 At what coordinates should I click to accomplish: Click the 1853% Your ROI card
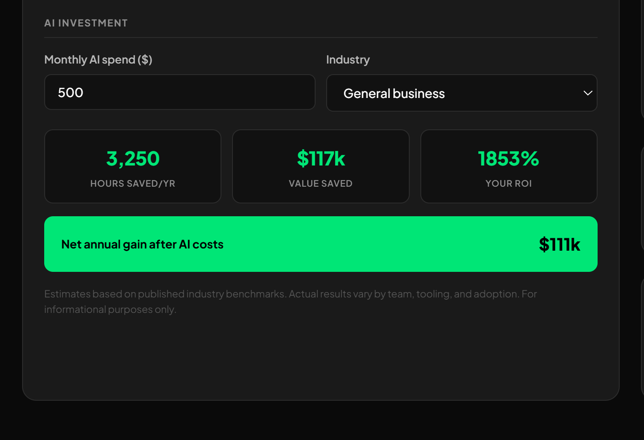[x=508, y=166]
